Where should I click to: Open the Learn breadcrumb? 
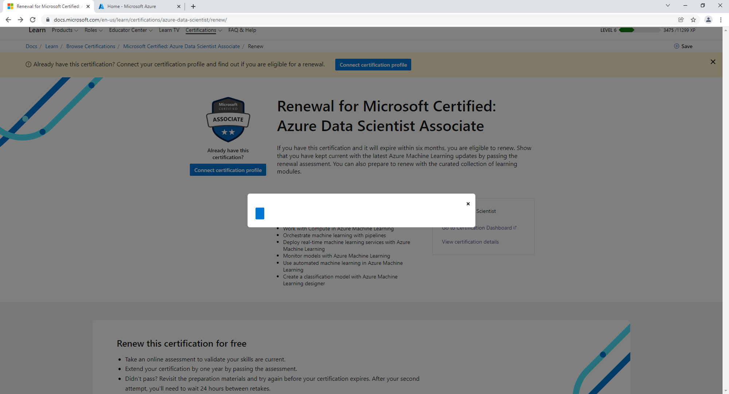(52, 46)
